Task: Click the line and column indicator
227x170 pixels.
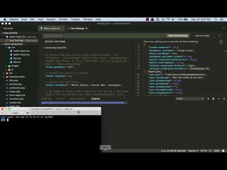Action: (174, 151)
